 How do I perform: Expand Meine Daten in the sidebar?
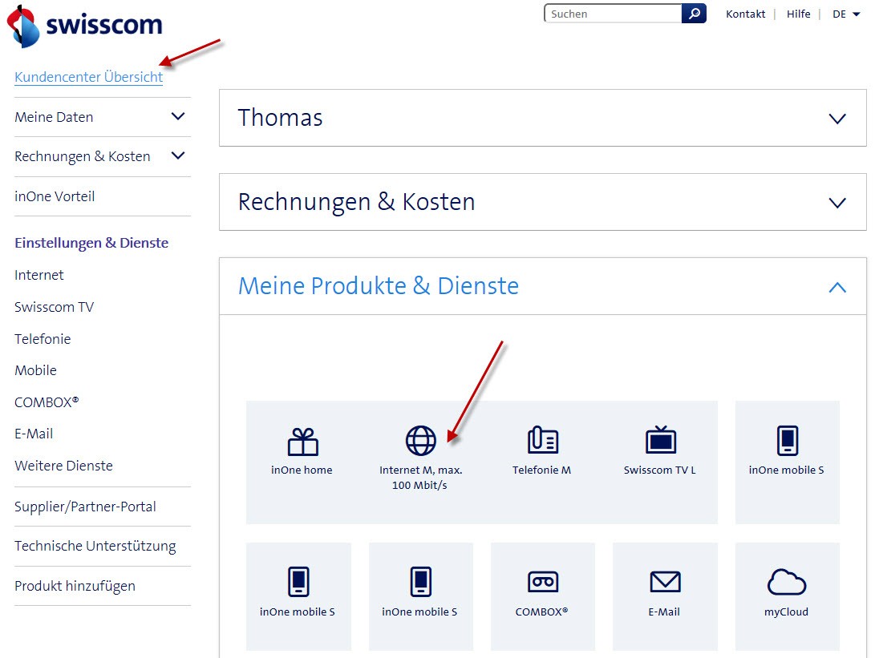click(178, 117)
